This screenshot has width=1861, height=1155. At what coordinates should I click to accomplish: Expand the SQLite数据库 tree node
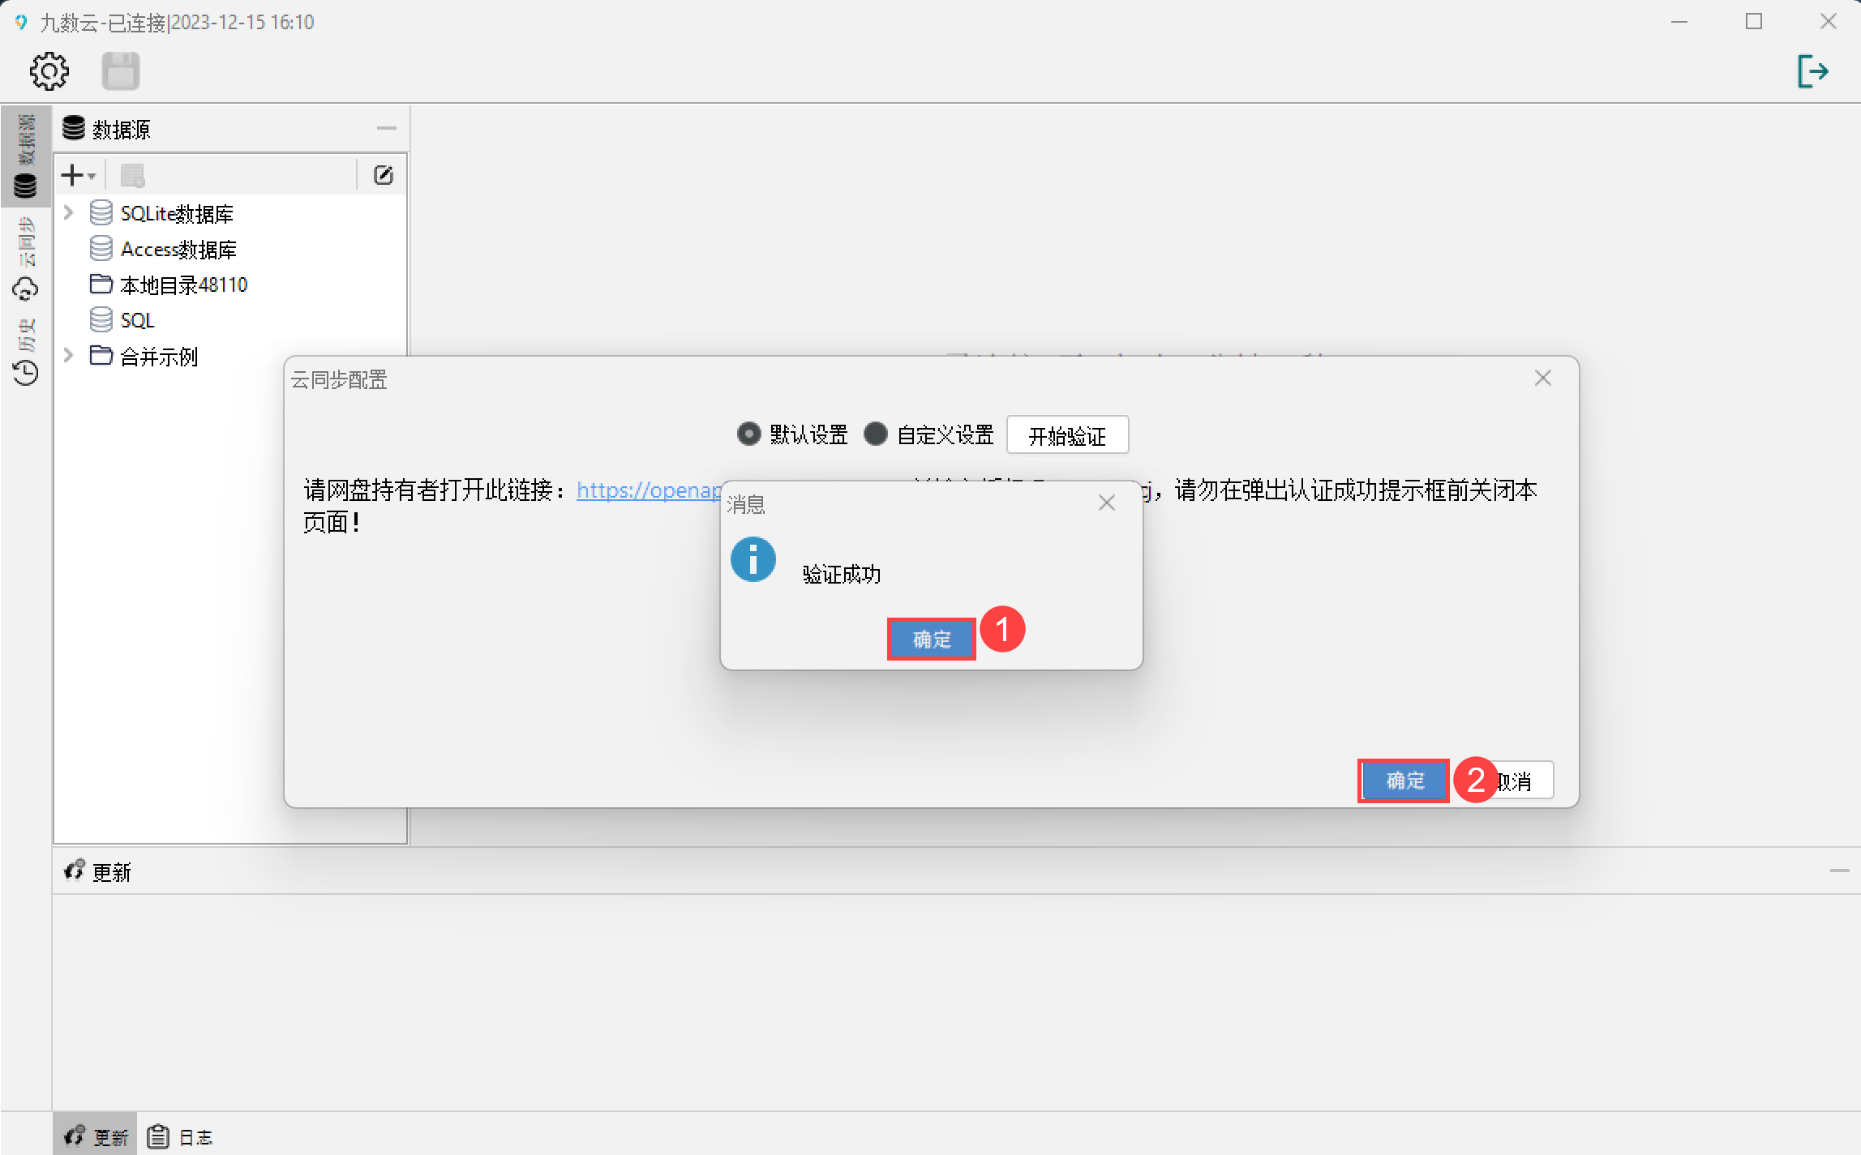tap(69, 213)
